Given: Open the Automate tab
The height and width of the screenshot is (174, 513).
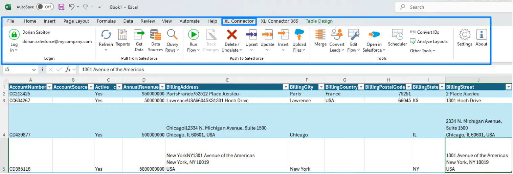Looking at the screenshot, I should [x=189, y=21].
